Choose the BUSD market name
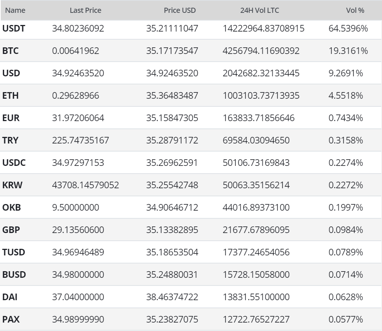This screenshot has width=382, height=331. pos(14,274)
